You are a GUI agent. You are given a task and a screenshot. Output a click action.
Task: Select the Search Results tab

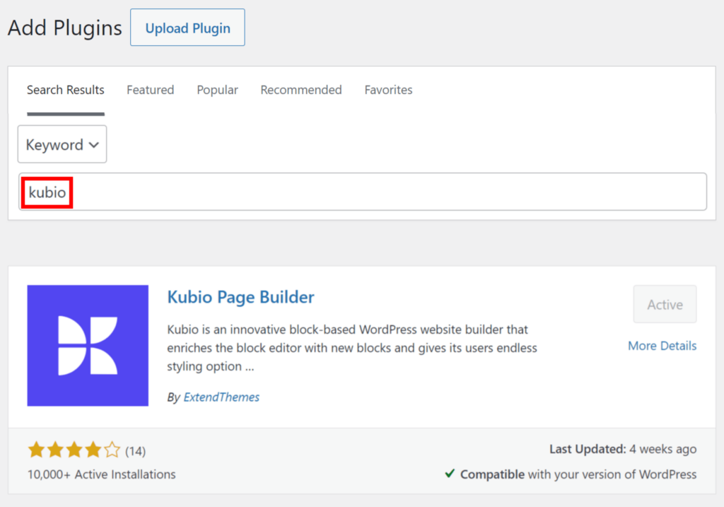(x=65, y=90)
